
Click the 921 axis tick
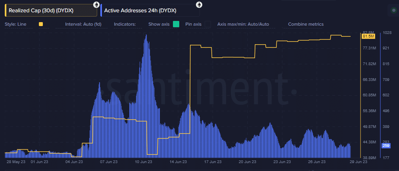point(386,48)
